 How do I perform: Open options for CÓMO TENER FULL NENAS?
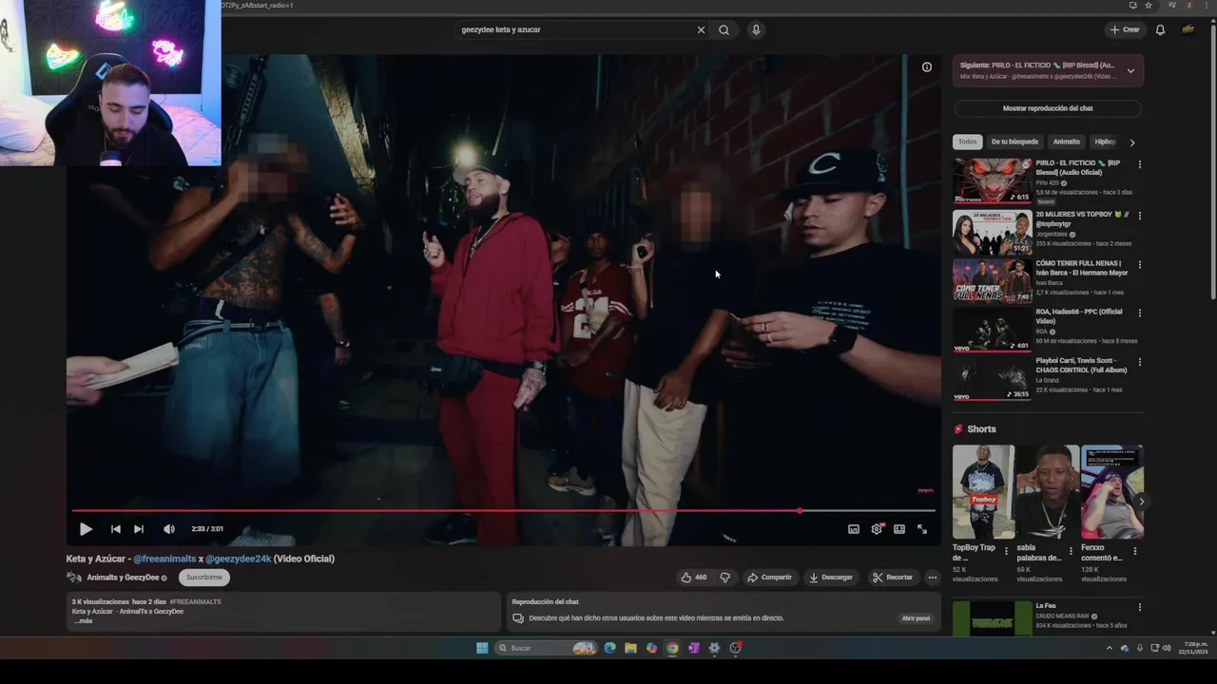(x=1140, y=264)
